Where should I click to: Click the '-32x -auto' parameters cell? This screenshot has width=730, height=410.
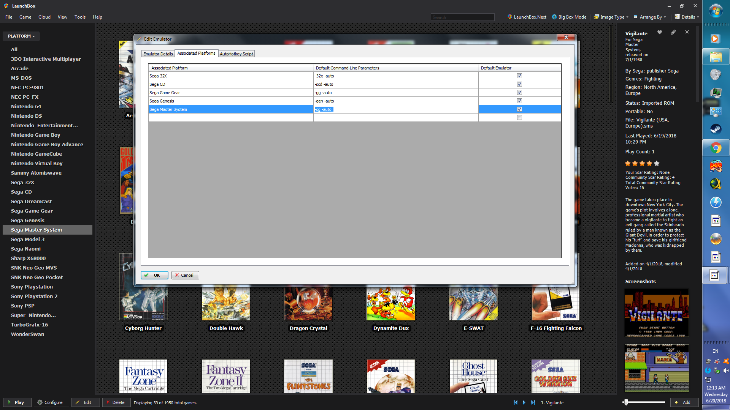coord(396,76)
